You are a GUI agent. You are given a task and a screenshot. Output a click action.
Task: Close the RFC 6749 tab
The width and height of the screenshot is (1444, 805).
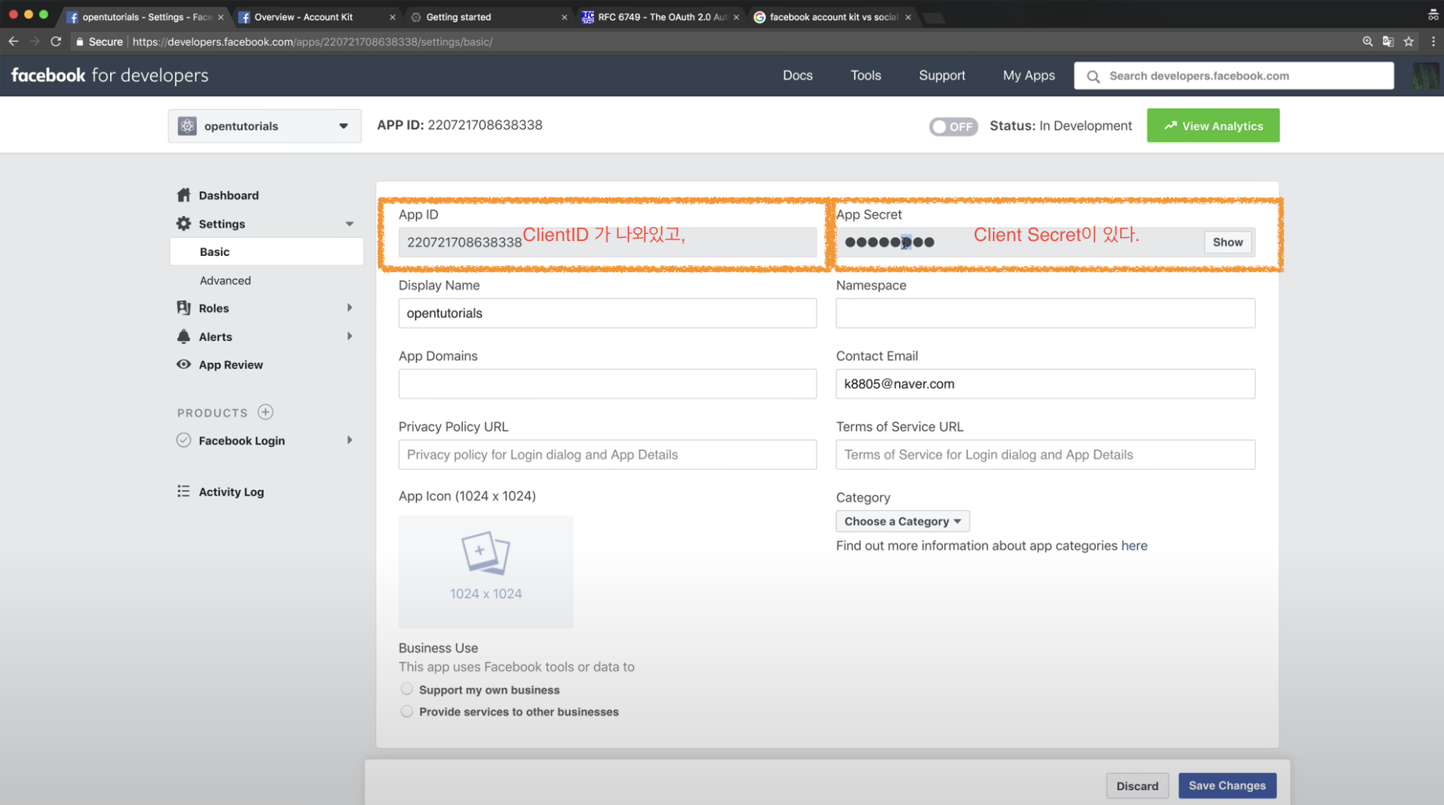pos(736,17)
